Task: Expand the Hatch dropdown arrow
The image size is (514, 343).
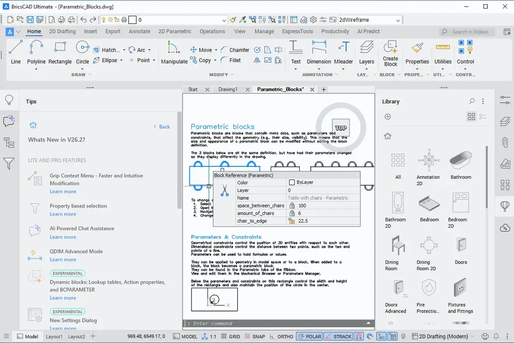Action: click(124, 50)
